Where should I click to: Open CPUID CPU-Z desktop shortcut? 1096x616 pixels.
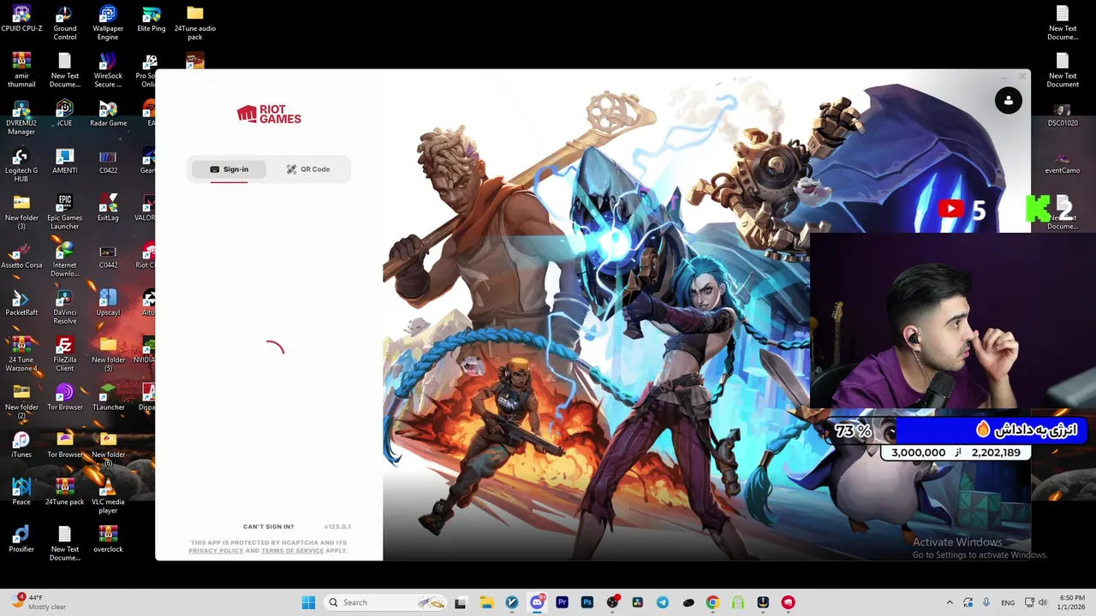coord(21,20)
